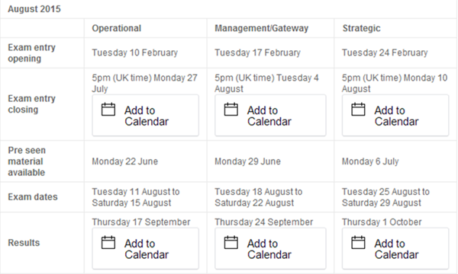This screenshot has height=274, width=458.
Task: Select the Operational column header
Action: point(117,28)
